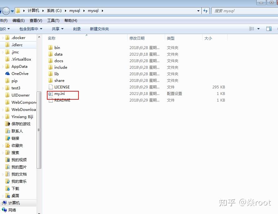
Task: Select the README file name
Action: (62, 100)
